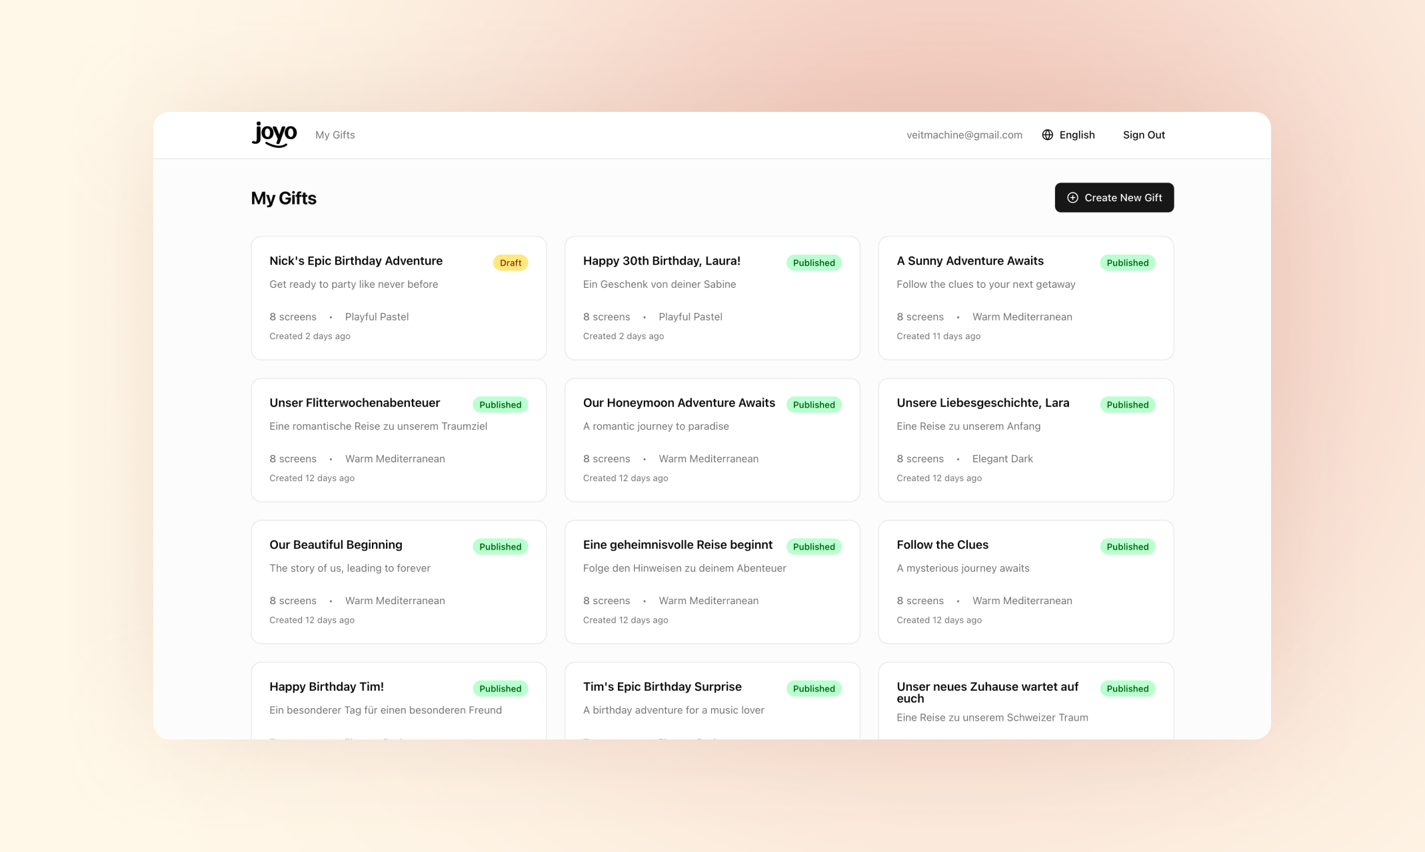Open Happy Birthday Tim! gift card
The width and height of the screenshot is (1425, 852).
coord(327,687)
